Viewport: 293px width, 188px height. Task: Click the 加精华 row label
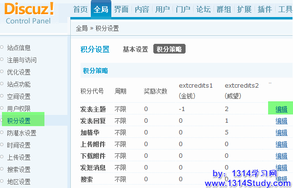click(x=90, y=132)
